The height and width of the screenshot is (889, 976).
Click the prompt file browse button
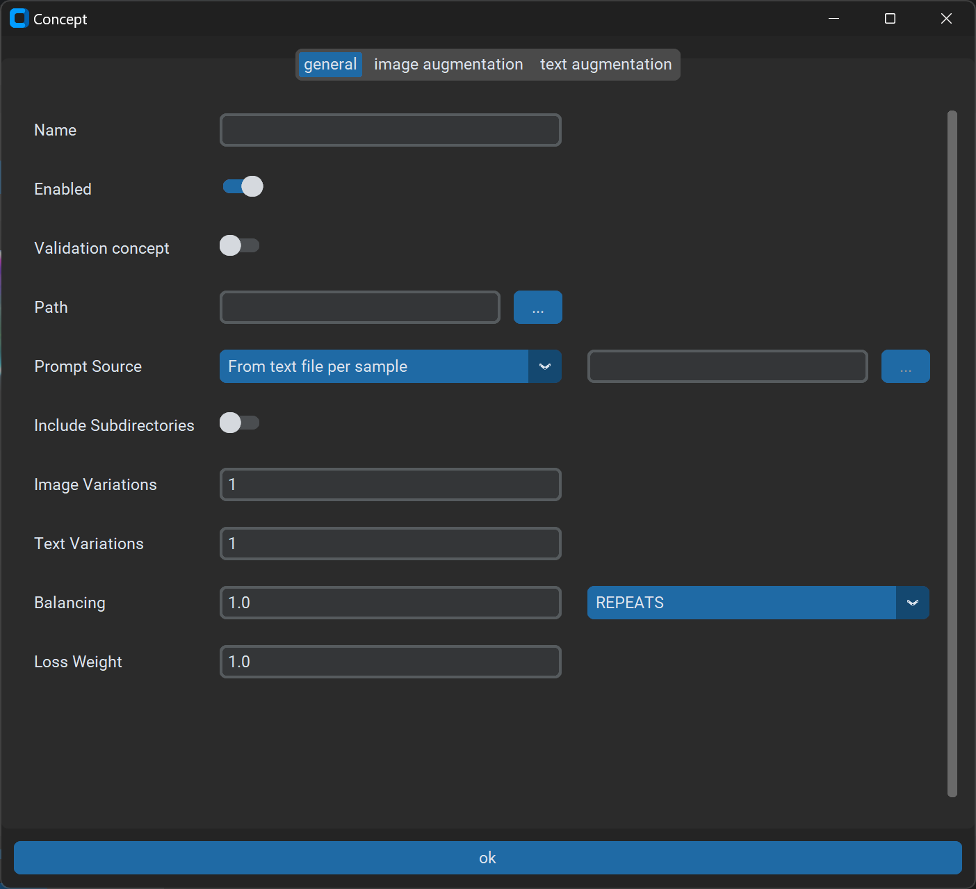point(905,366)
